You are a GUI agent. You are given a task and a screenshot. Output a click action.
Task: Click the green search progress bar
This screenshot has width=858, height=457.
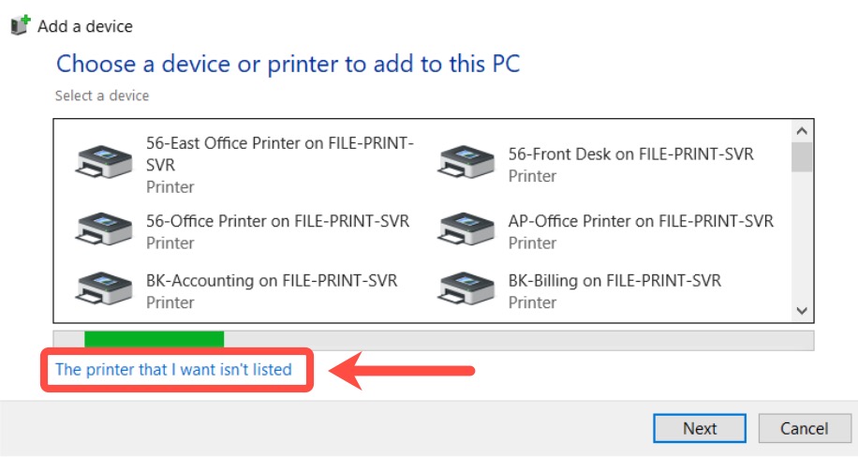pyautogui.click(x=154, y=339)
